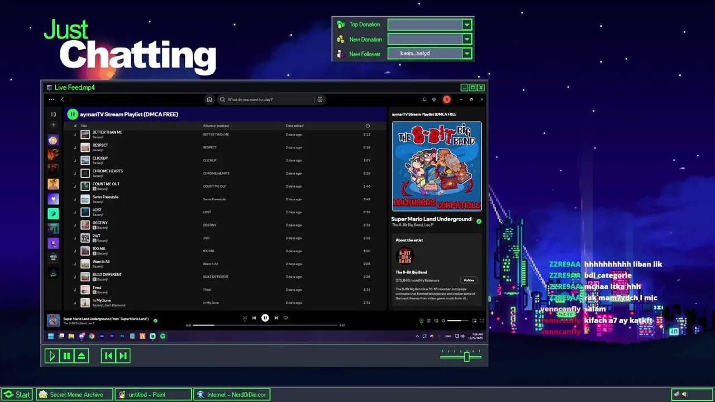Open the New Follower dropdown arrow
The image size is (715, 402).
coord(467,54)
